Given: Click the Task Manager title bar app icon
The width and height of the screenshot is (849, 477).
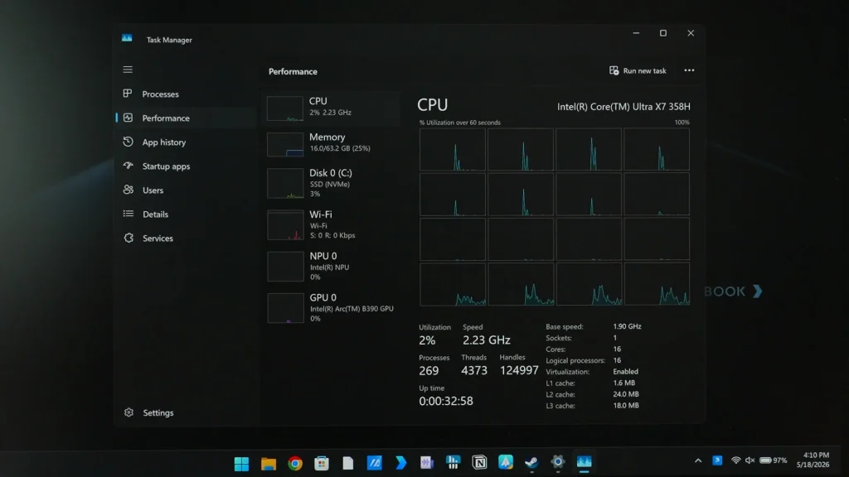Looking at the screenshot, I should [127, 38].
